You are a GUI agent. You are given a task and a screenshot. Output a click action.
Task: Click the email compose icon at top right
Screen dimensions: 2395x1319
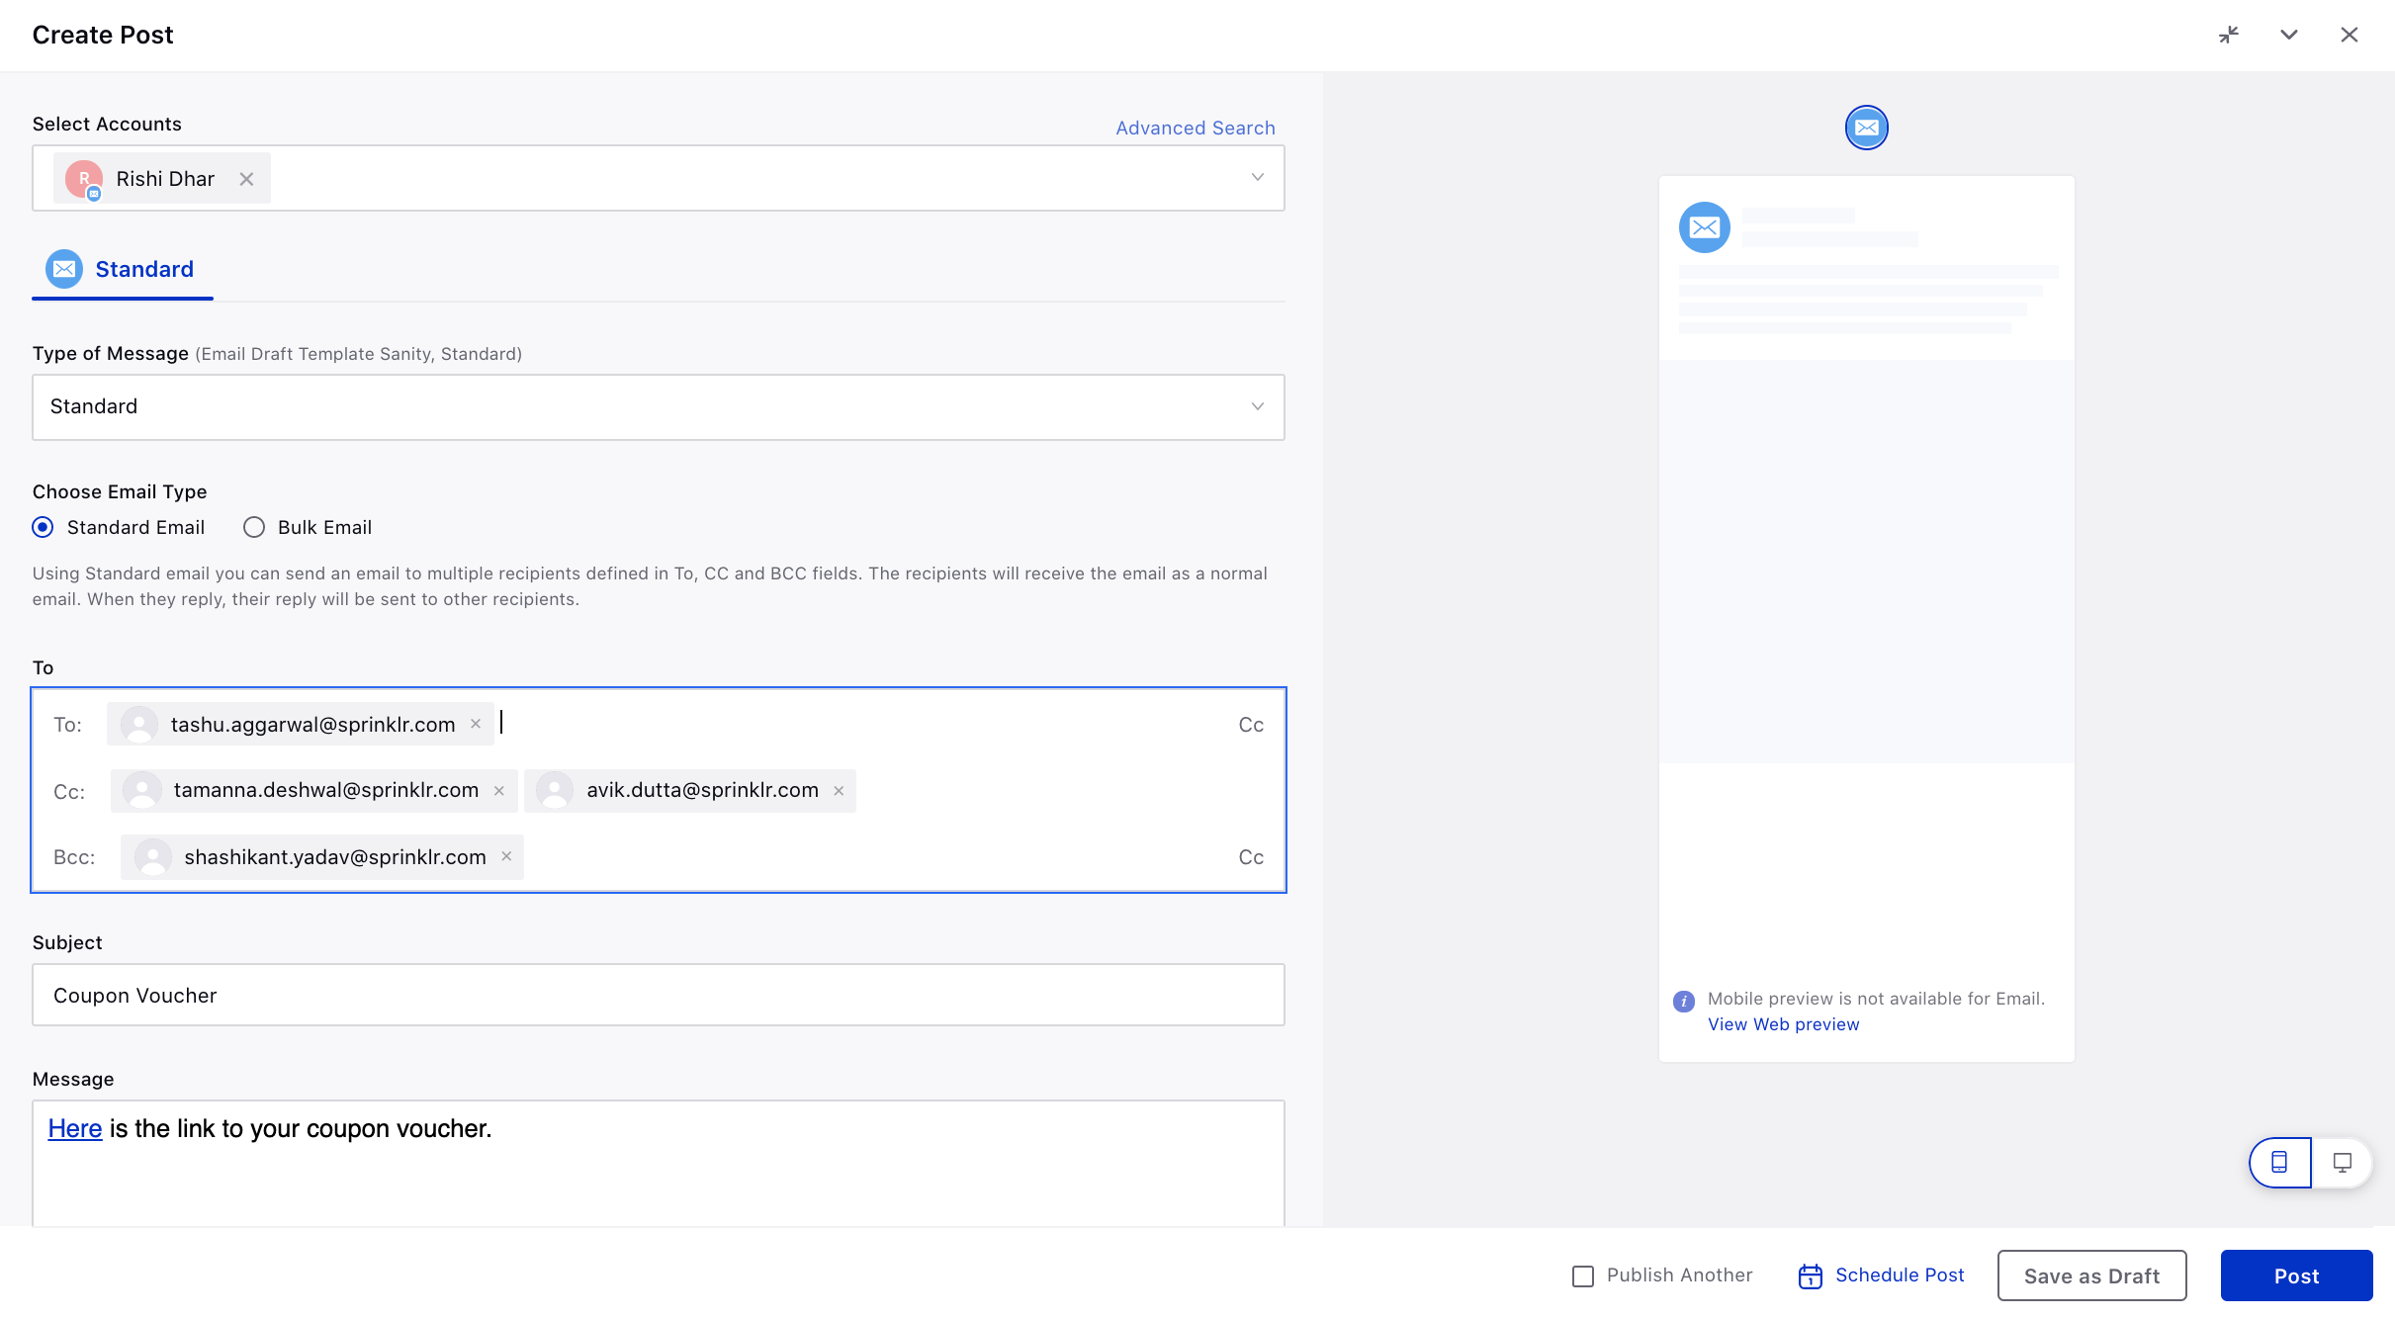[x=1866, y=127]
